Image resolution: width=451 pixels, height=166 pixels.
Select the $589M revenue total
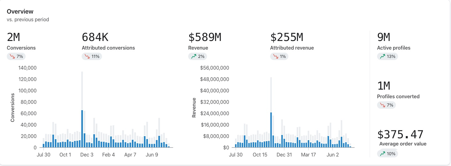coord(205,37)
